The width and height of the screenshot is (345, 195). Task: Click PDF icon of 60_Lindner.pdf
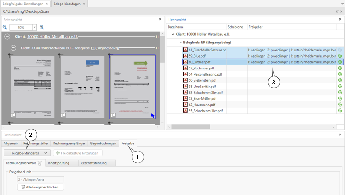coord(186,62)
